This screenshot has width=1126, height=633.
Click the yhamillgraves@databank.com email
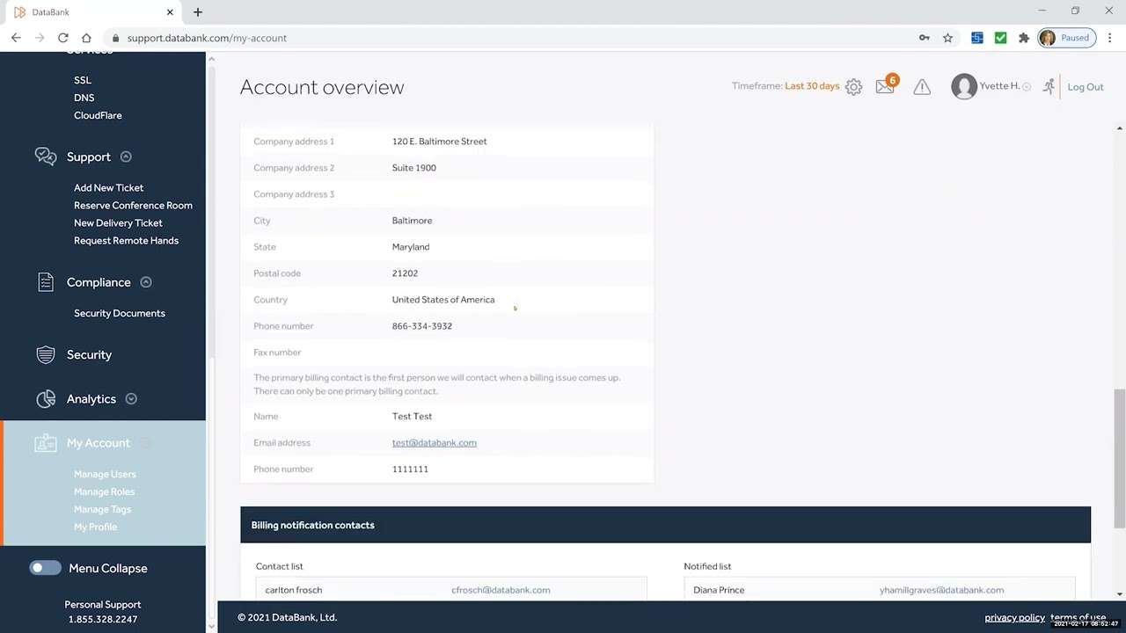click(x=941, y=590)
